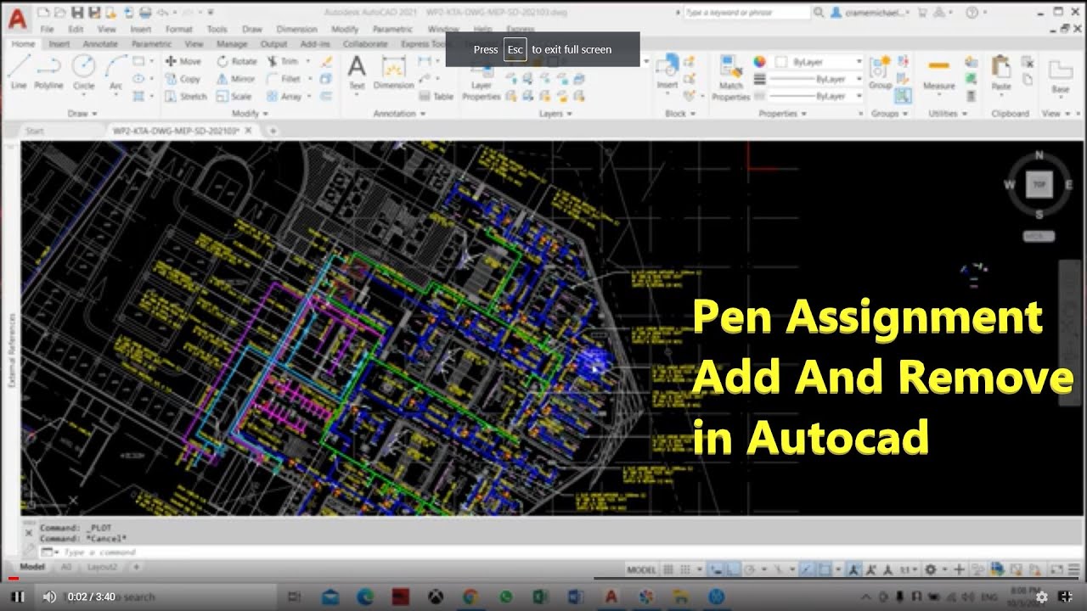This screenshot has height=611, width=1087.
Task: Click the Copy tool
Action: pyautogui.click(x=183, y=79)
